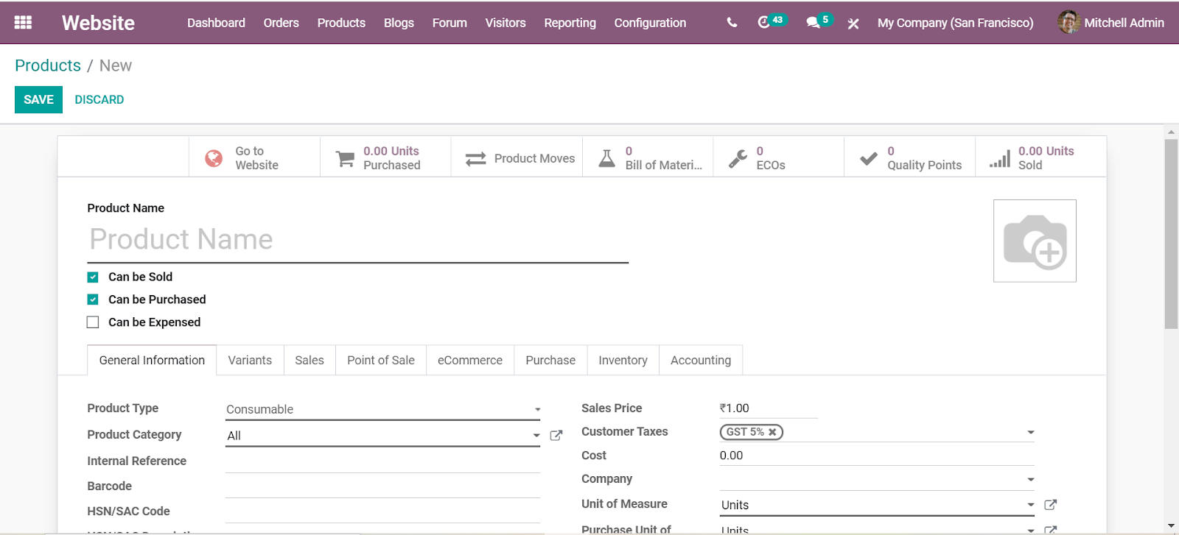1179x535 pixels.
Task: Open Products menu in top bar
Action: [341, 23]
